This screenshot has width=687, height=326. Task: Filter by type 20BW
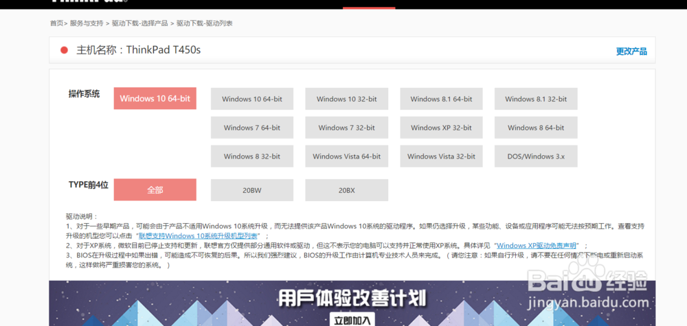[252, 190]
